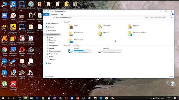Screen dimensions: 179x100
Task: Click the Acer (C:) disk usage bar
Action: coord(83,51)
